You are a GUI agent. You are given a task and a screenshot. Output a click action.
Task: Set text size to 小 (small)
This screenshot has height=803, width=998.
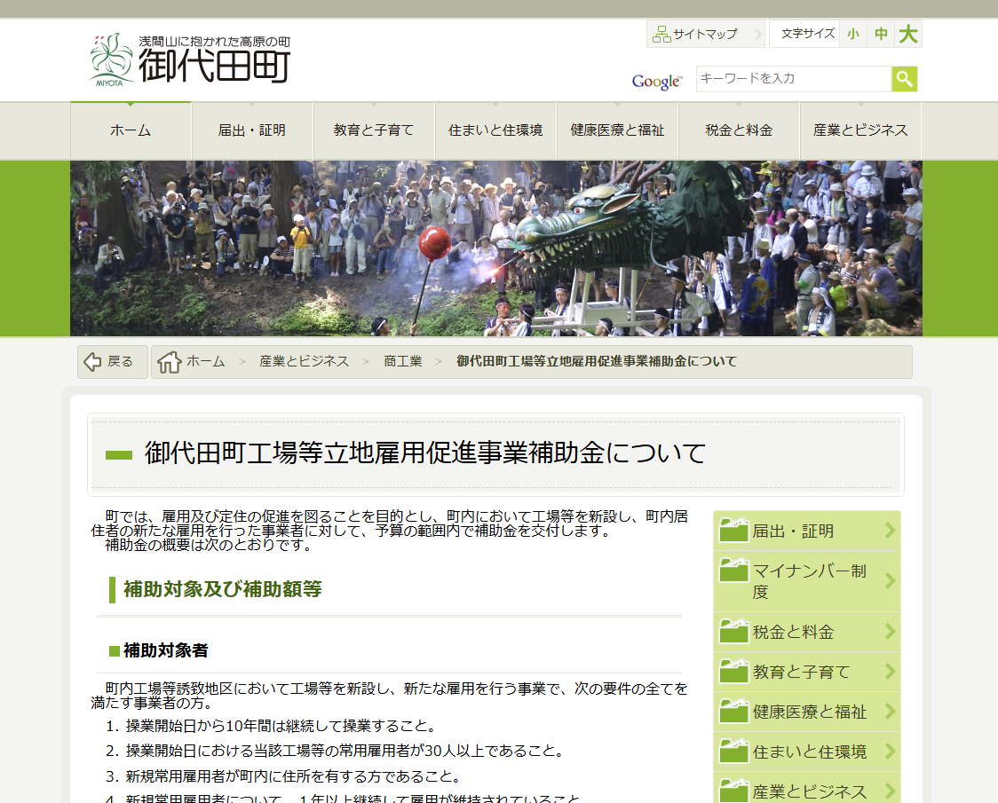point(853,34)
